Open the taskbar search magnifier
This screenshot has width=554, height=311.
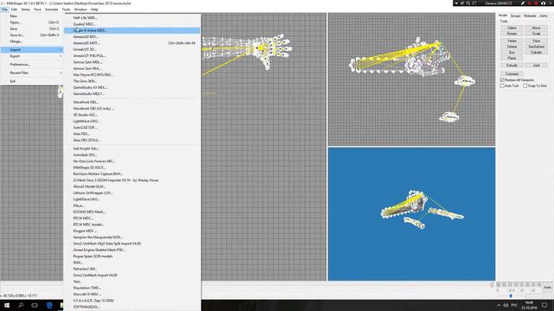click(21, 305)
